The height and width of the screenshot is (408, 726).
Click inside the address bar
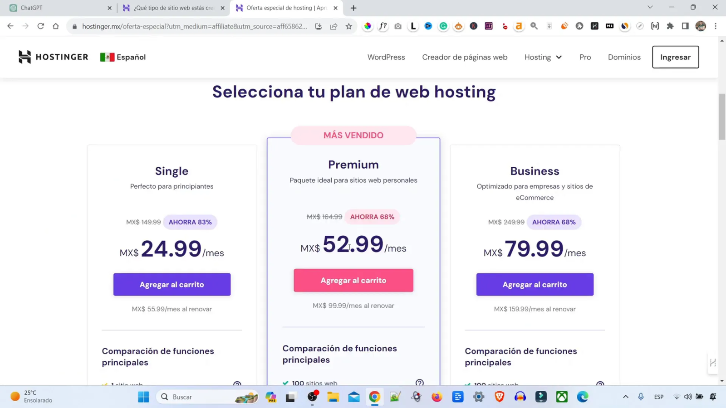[191, 26]
